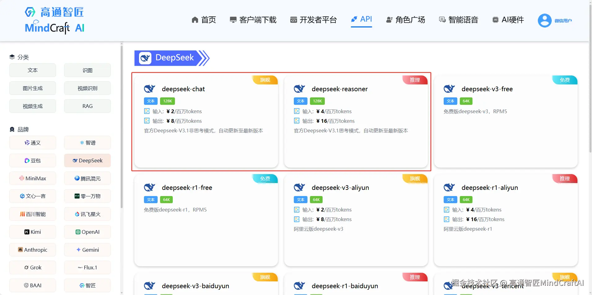592x295 pixels.
Task: Select Kimi brand filter
Action: (x=33, y=232)
